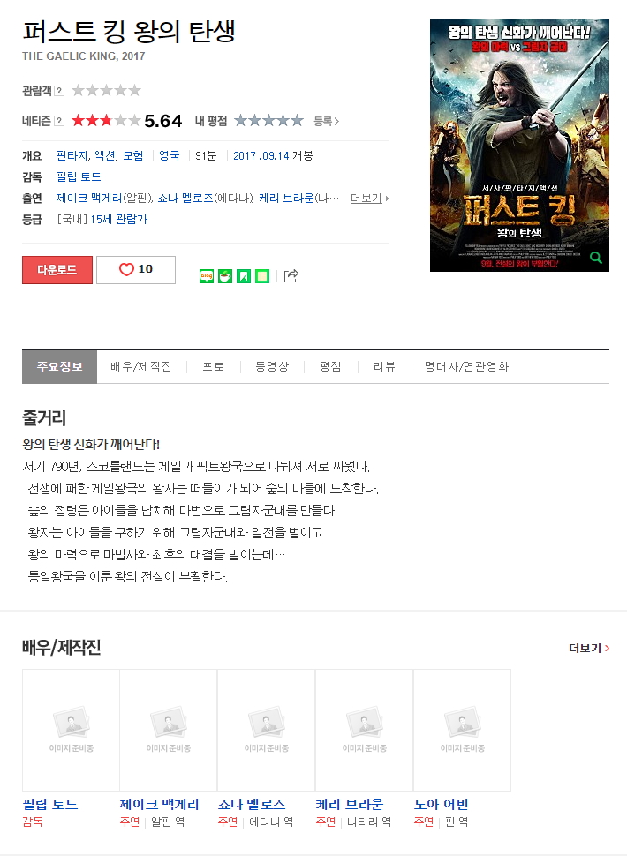Click 등록 to register my rating
The width and height of the screenshot is (627, 856).
click(326, 121)
